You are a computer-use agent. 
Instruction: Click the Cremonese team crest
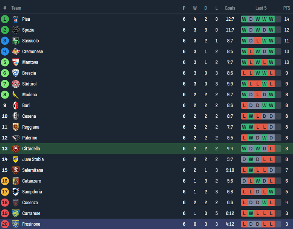[x=16, y=52]
